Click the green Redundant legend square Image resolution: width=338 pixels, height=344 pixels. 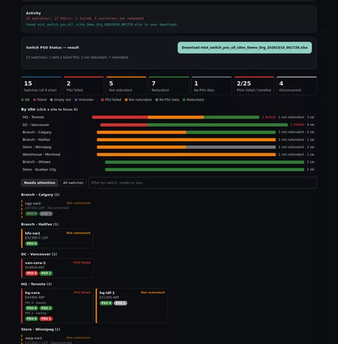tap(184, 100)
